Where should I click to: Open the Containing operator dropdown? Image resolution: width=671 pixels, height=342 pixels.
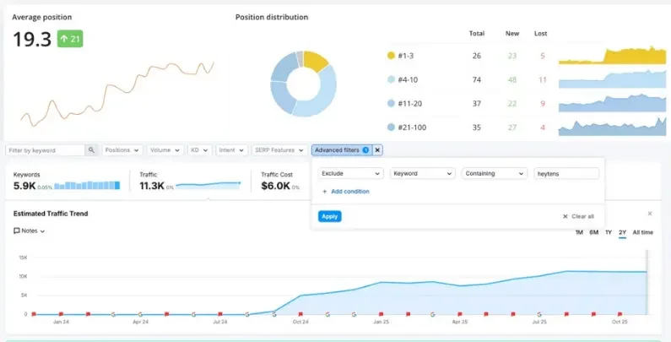[495, 173]
